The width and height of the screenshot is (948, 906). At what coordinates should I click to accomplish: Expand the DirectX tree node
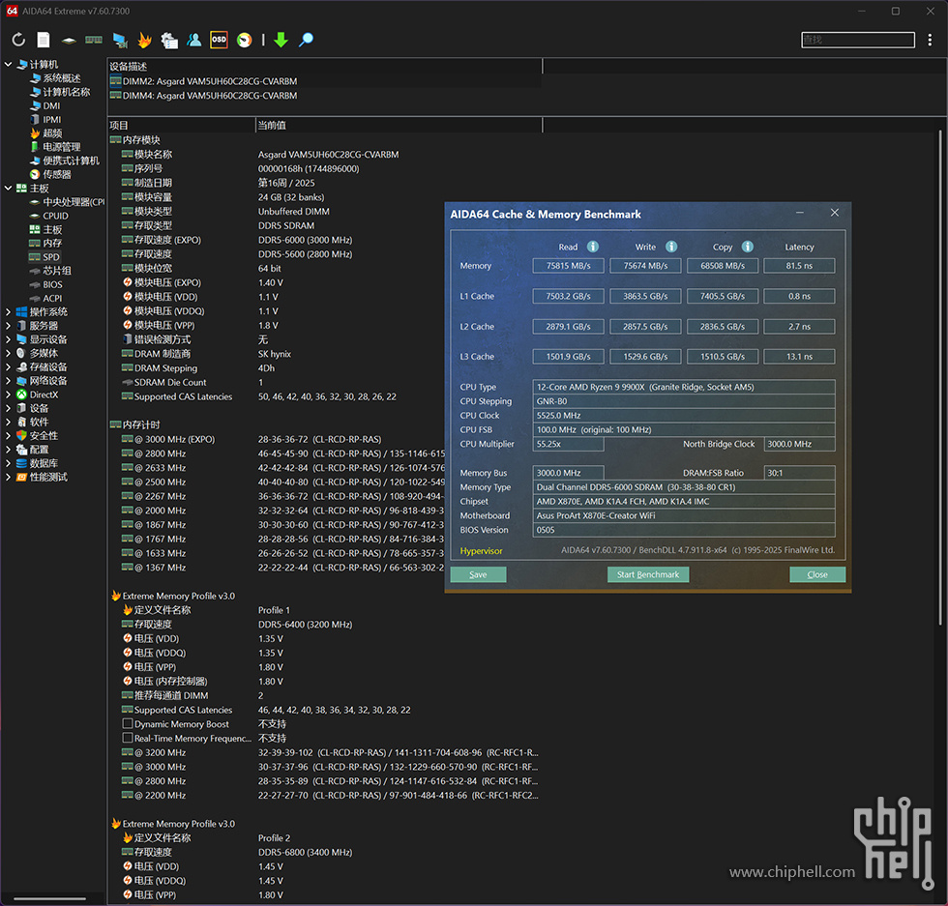8,395
